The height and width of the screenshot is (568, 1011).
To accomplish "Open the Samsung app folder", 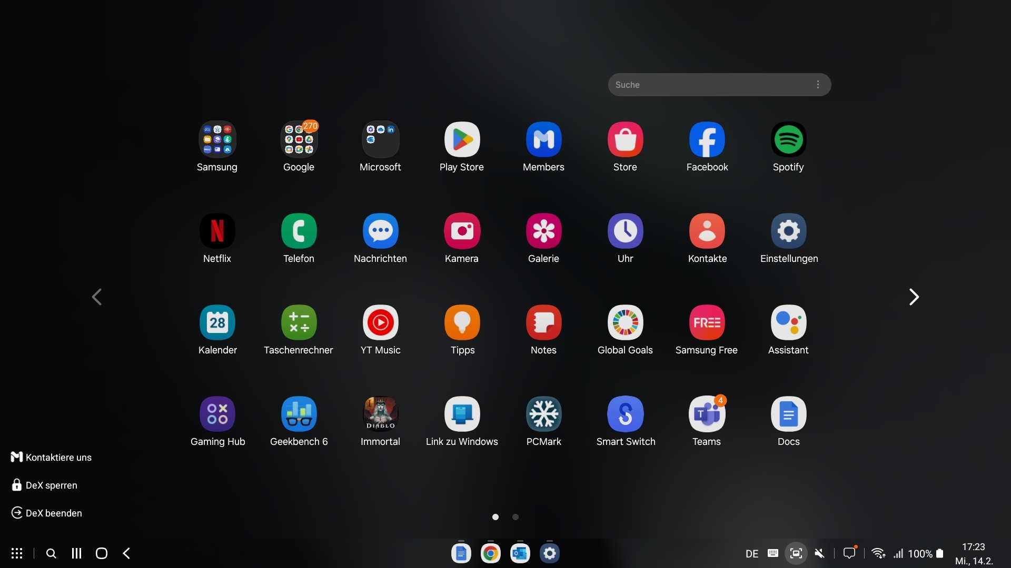I will coord(217,139).
